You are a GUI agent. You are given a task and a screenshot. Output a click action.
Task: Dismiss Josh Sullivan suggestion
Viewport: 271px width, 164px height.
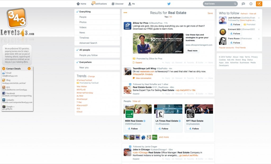259,18
